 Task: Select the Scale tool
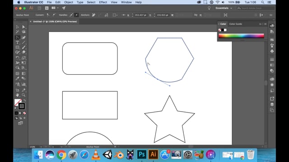point(23,58)
